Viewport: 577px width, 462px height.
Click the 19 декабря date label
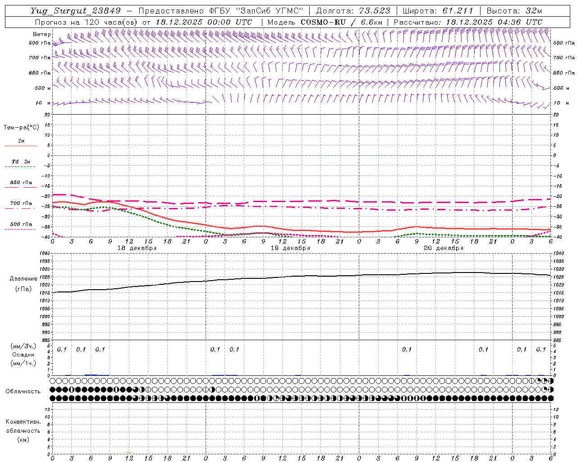[290, 248]
